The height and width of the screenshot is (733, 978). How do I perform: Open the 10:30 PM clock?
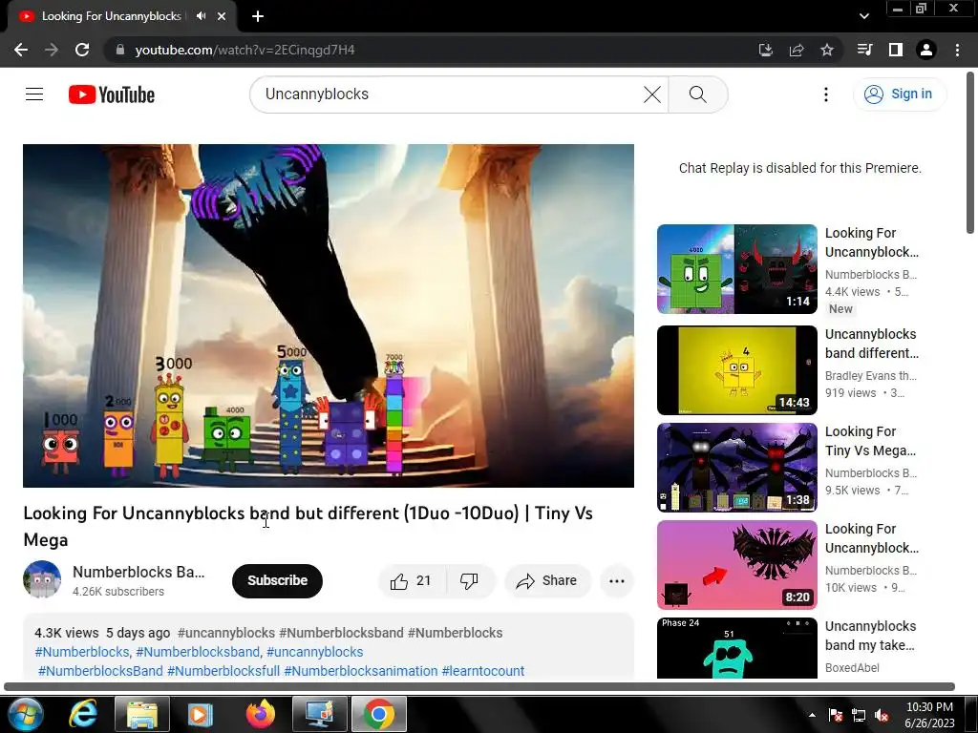point(929,715)
